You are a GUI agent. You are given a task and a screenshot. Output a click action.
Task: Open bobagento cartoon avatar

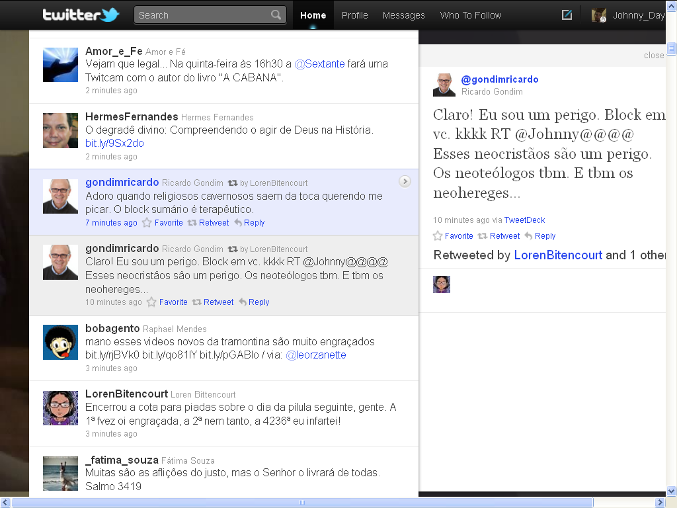pyautogui.click(x=60, y=342)
